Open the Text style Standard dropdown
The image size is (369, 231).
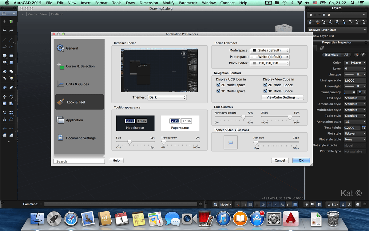355,98
